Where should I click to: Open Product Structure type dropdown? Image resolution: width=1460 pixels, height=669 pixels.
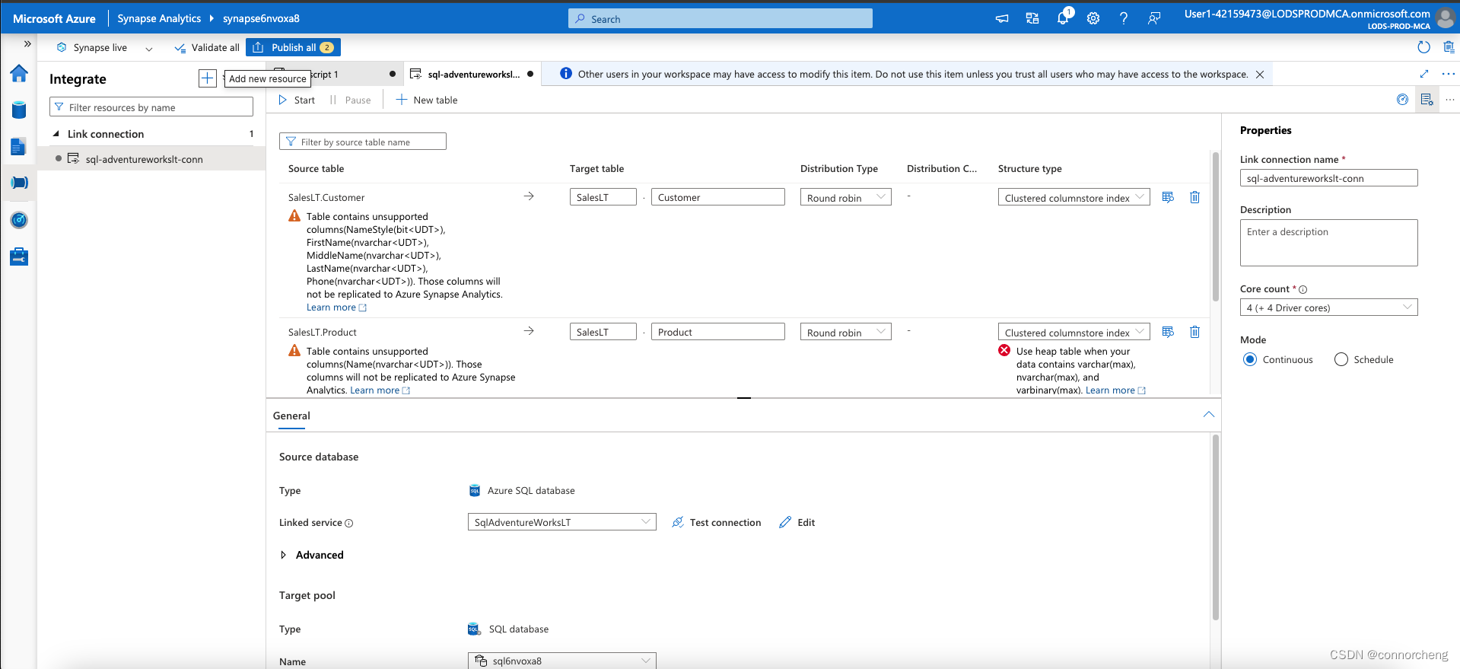[x=1074, y=332]
